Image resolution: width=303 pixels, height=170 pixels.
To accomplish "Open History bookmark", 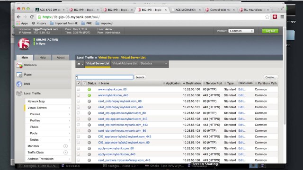I will [39, 23].
